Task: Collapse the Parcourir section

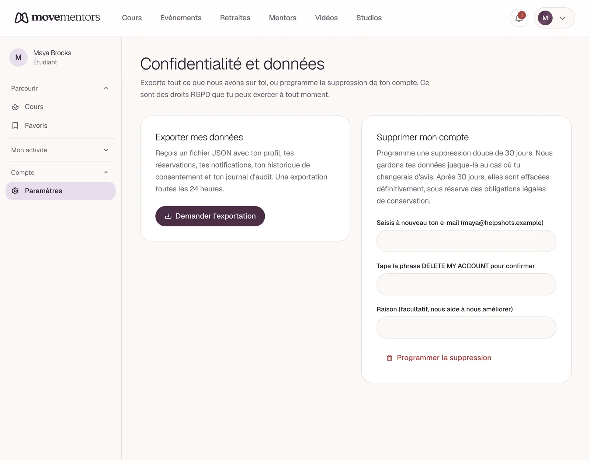Action: click(61, 88)
